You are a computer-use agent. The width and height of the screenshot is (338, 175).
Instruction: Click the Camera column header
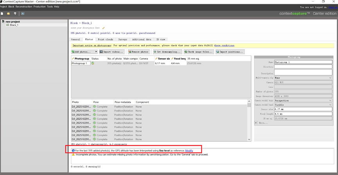(146, 58)
